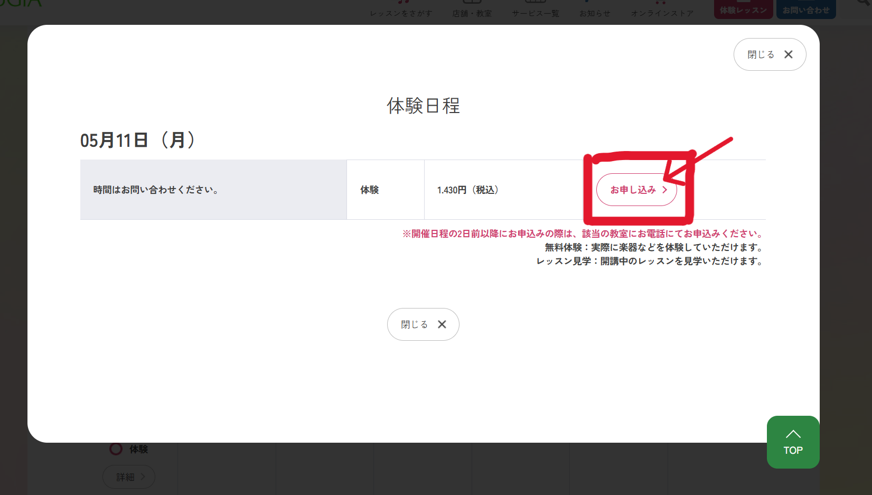Click the X icon in the top-right 閉じる button
This screenshot has height=495, width=872.
[789, 54]
